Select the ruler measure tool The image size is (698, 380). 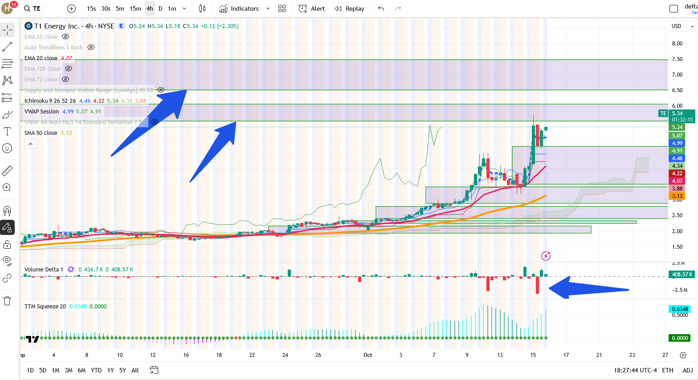(7, 170)
